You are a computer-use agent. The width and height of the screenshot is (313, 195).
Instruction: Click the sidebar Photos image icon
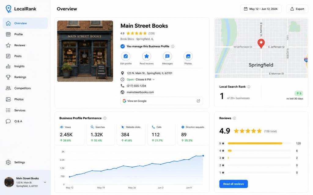(8, 99)
